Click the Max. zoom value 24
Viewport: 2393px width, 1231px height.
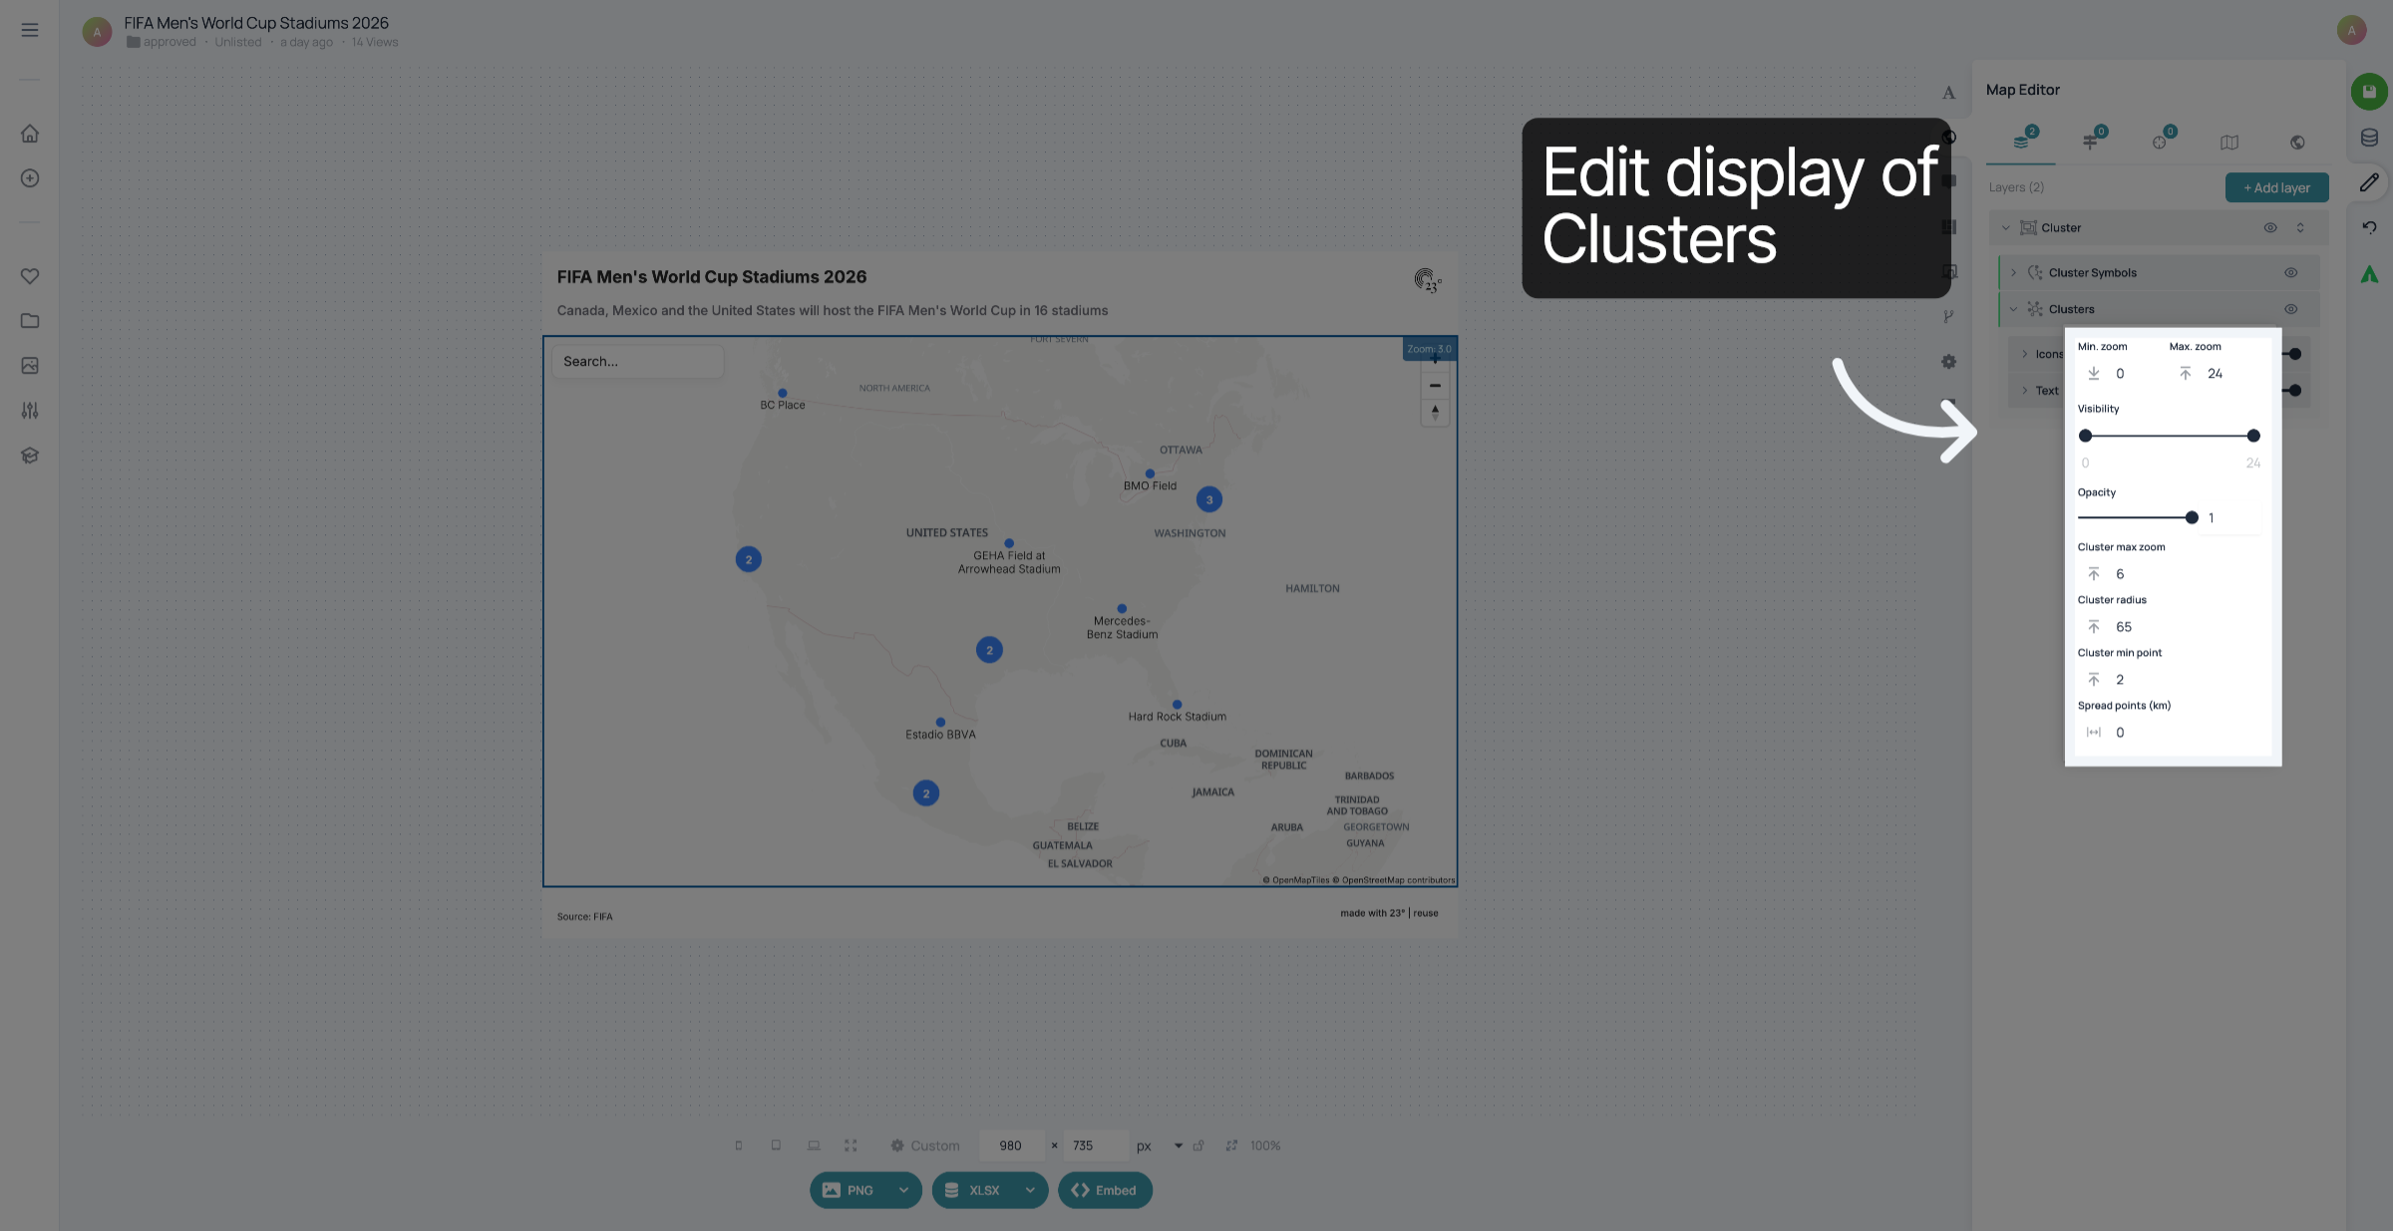pyautogui.click(x=2215, y=374)
